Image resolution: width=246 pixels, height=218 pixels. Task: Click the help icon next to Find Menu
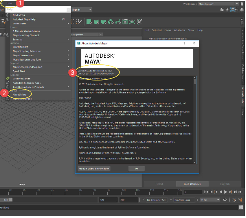click(7, 15)
